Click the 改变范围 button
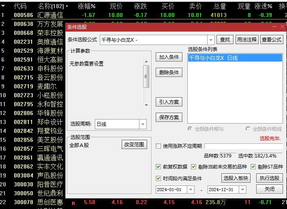The image size is (287, 209). (134, 145)
